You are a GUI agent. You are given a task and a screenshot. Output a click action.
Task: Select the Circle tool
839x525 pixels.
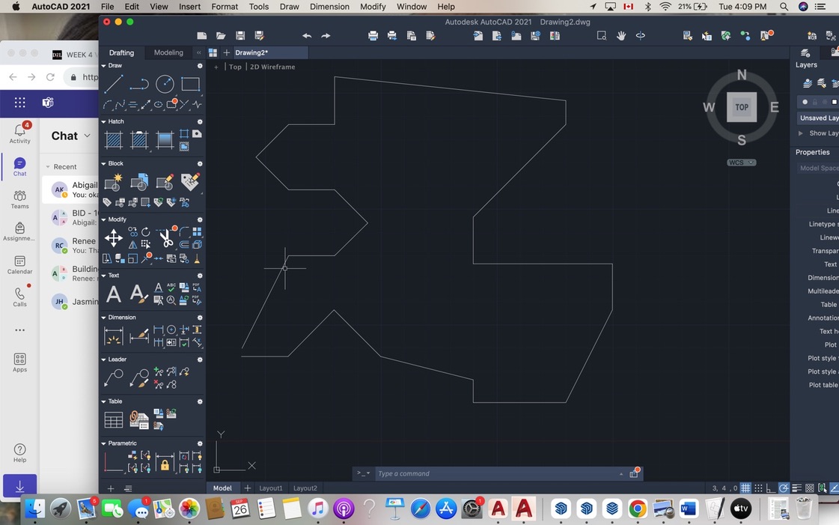click(165, 84)
